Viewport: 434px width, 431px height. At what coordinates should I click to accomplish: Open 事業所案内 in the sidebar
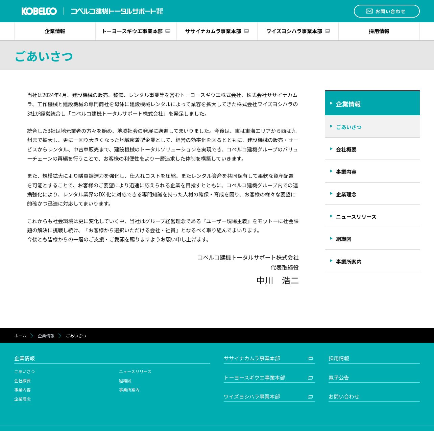[x=372, y=261]
